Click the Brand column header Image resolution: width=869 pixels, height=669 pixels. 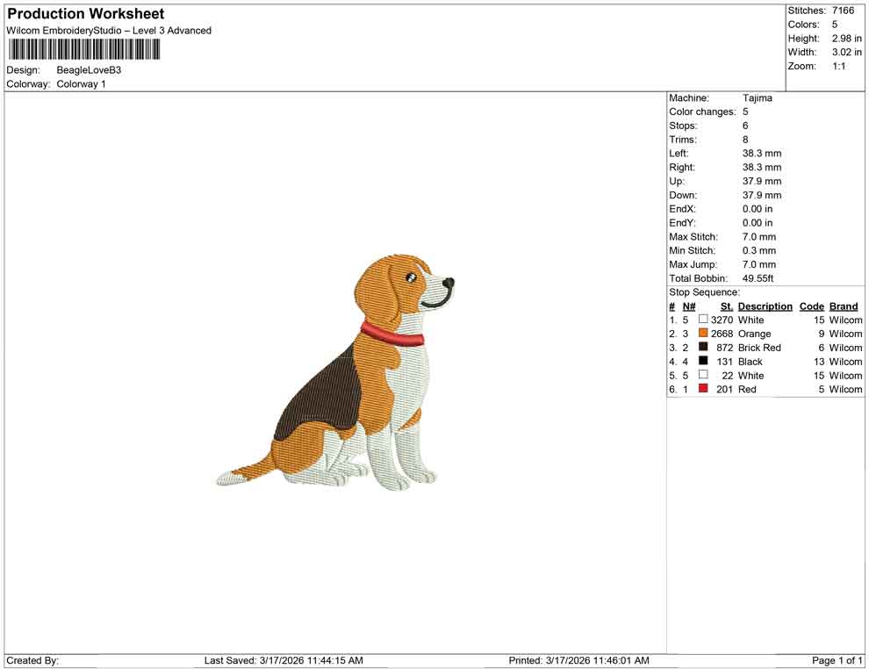pyautogui.click(x=844, y=306)
